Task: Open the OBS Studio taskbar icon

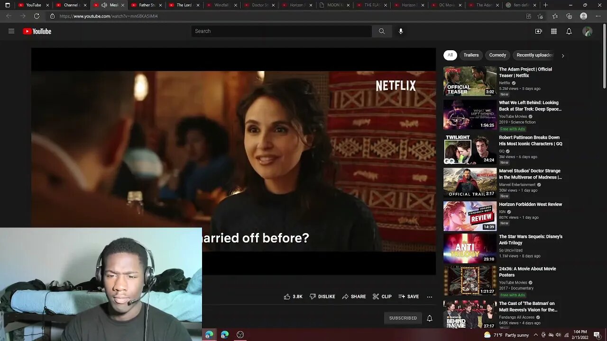Action: coord(240,335)
